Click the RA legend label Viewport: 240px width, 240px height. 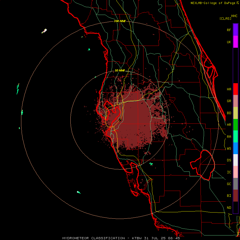(x=229, y=137)
